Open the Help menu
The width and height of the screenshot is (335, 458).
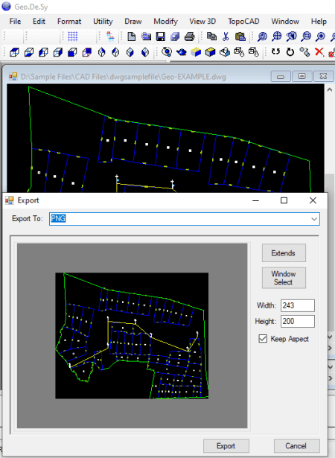tap(319, 22)
